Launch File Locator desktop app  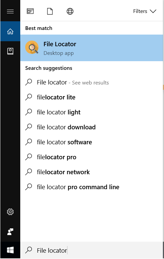tap(92, 48)
